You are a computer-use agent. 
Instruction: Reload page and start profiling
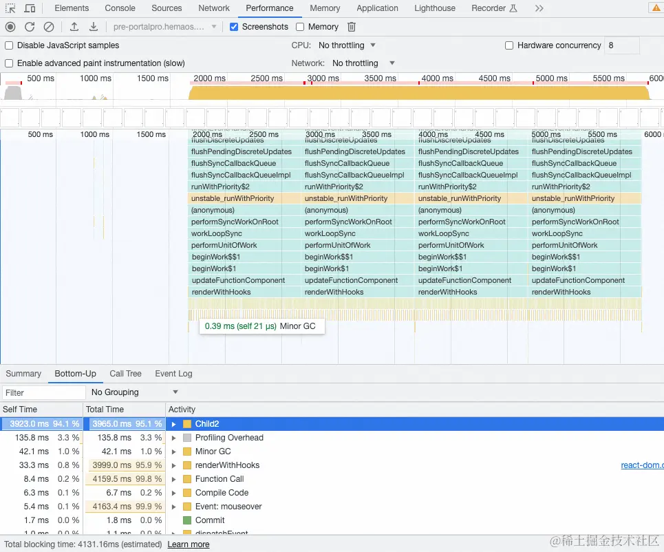(x=29, y=27)
